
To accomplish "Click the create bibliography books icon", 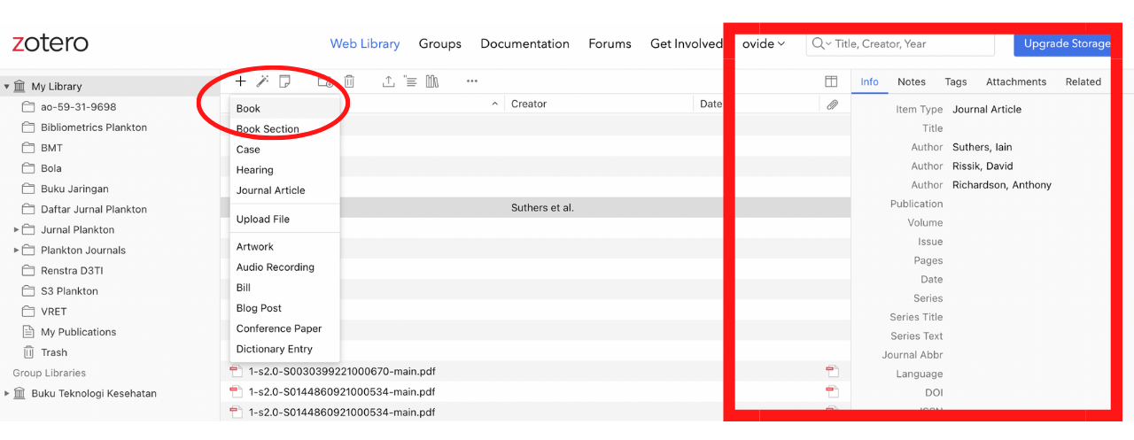I will [432, 81].
